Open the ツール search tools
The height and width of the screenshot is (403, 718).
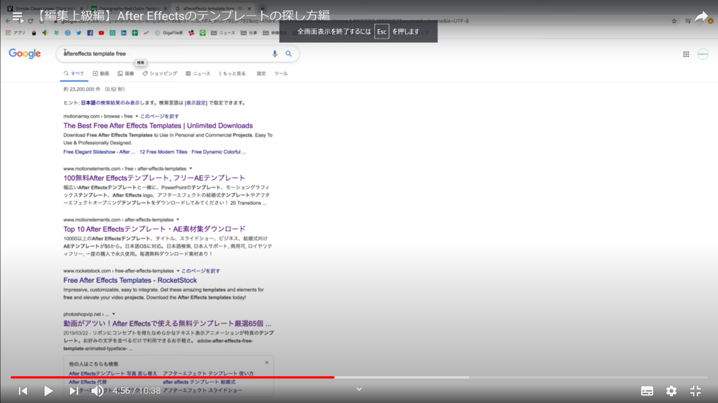(x=281, y=73)
